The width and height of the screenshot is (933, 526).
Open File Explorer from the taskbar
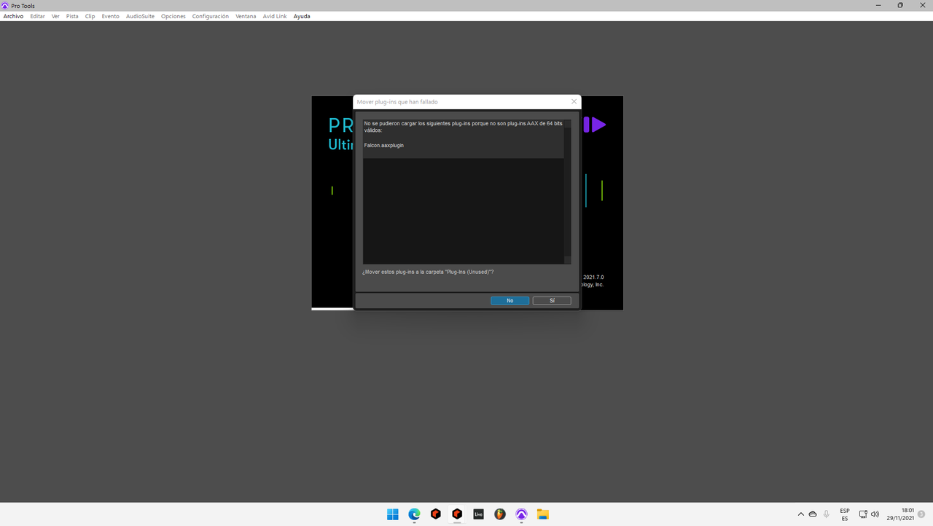(x=543, y=514)
